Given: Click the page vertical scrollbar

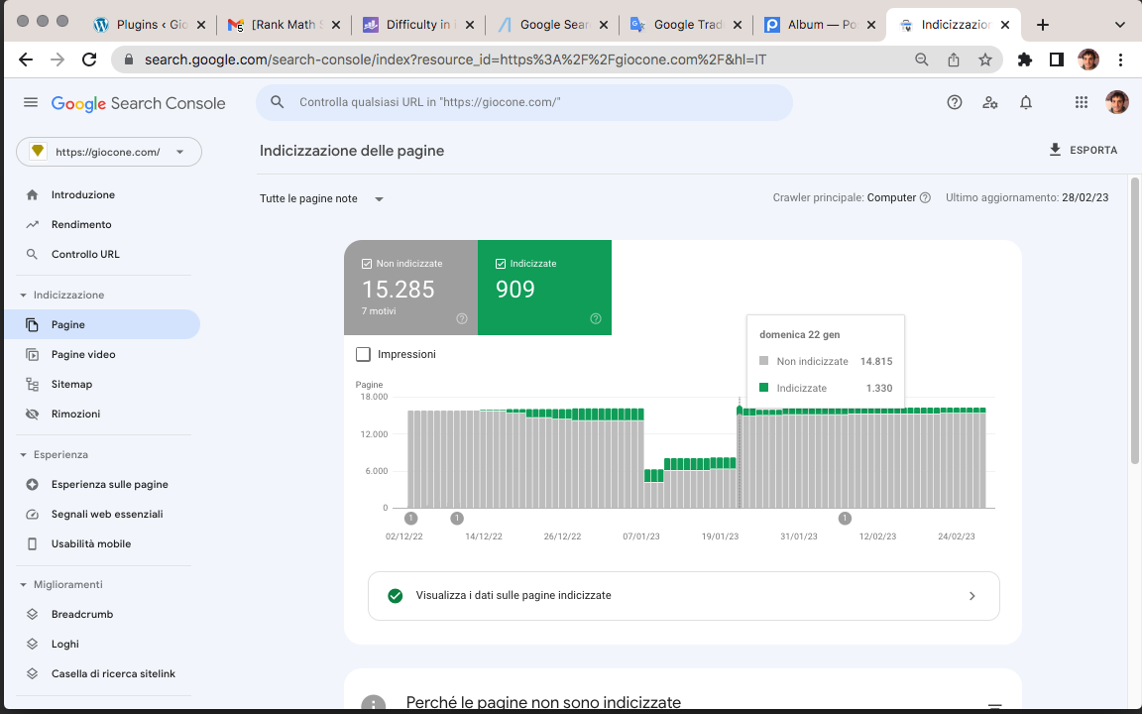Looking at the screenshot, I should tap(1135, 320).
